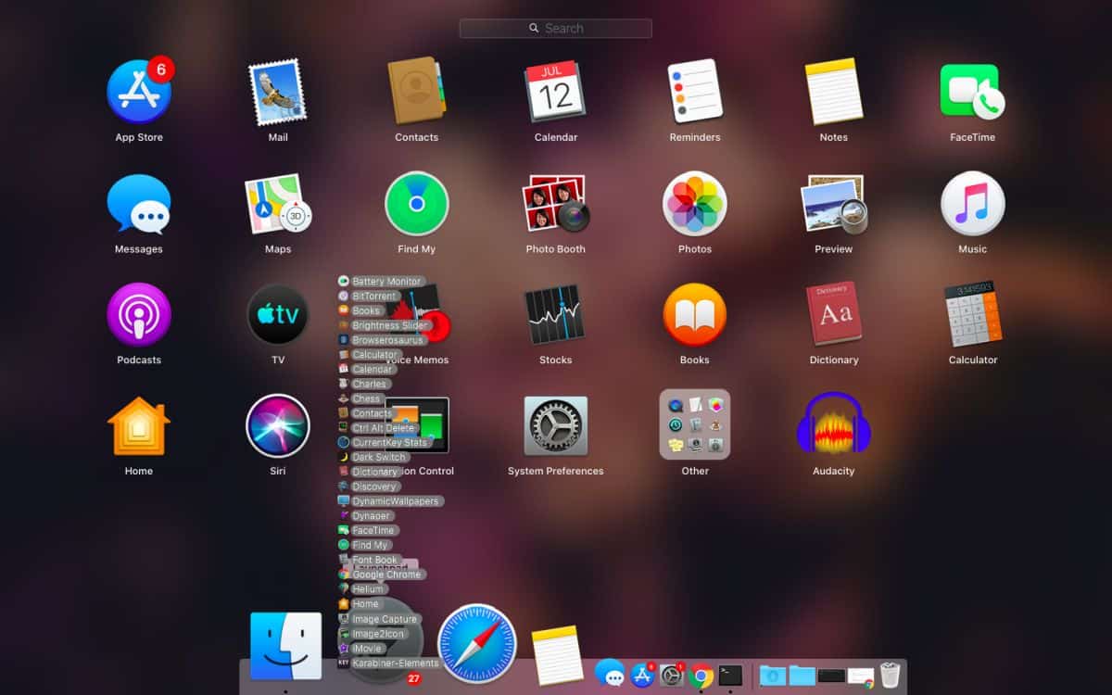Viewport: 1112px width, 695px height.
Task: Open the large Notes icon in the top row
Action: [834, 92]
